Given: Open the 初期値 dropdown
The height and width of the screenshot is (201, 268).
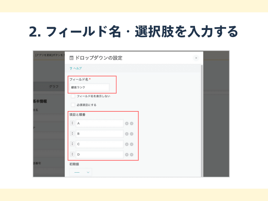Looking at the screenshot, I should (x=81, y=172).
